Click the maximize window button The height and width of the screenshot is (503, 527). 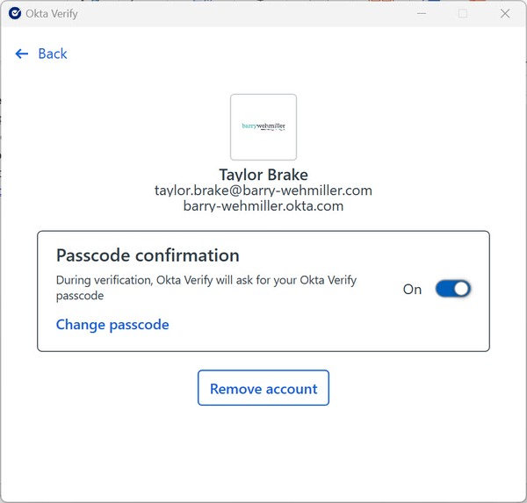[x=463, y=13]
